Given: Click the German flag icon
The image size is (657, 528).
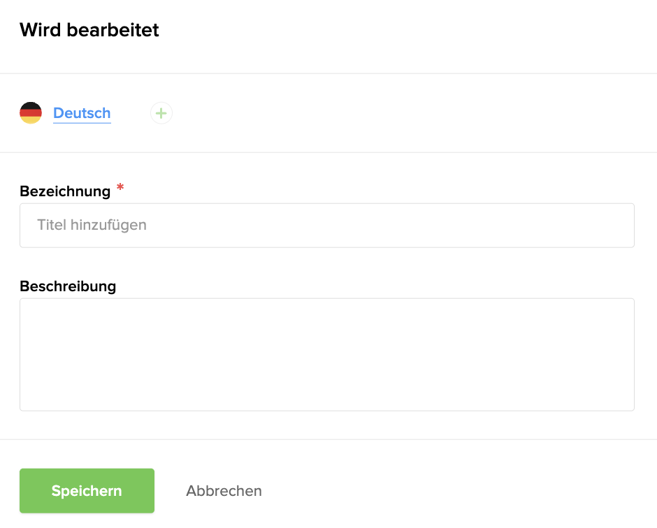Looking at the screenshot, I should [x=31, y=113].
